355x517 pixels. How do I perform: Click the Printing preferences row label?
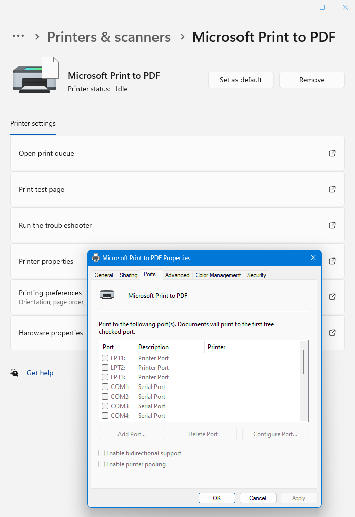pos(50,293)
